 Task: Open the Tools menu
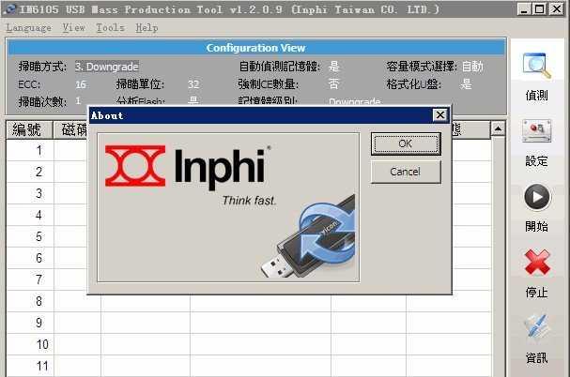(110, 28)
